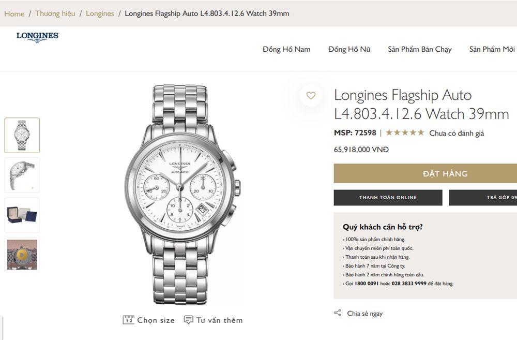Screen dimensions: 517x340
Task: Open the Đồng Hồ Nam menu
Action: pyautogui.click(x=286, y=49)
